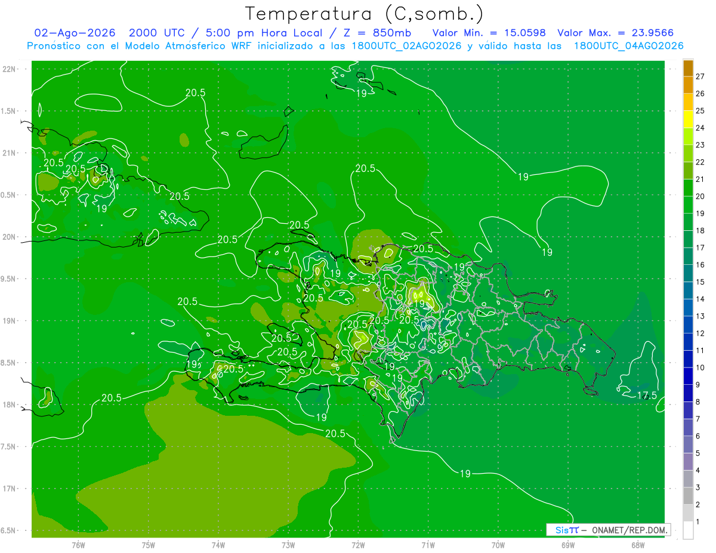The image size is (716, 553).
Task: Click the '20N' latitude axis label
Action: [x=10, y=237]
